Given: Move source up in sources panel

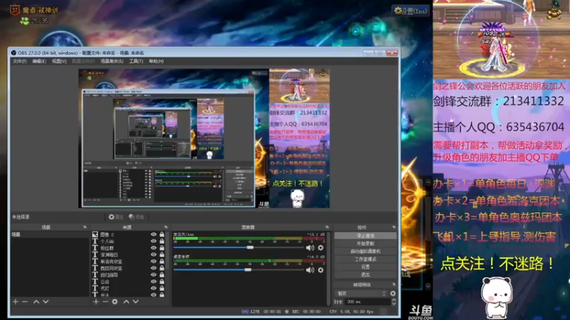Looking at the screenshot, I should 126,302.
